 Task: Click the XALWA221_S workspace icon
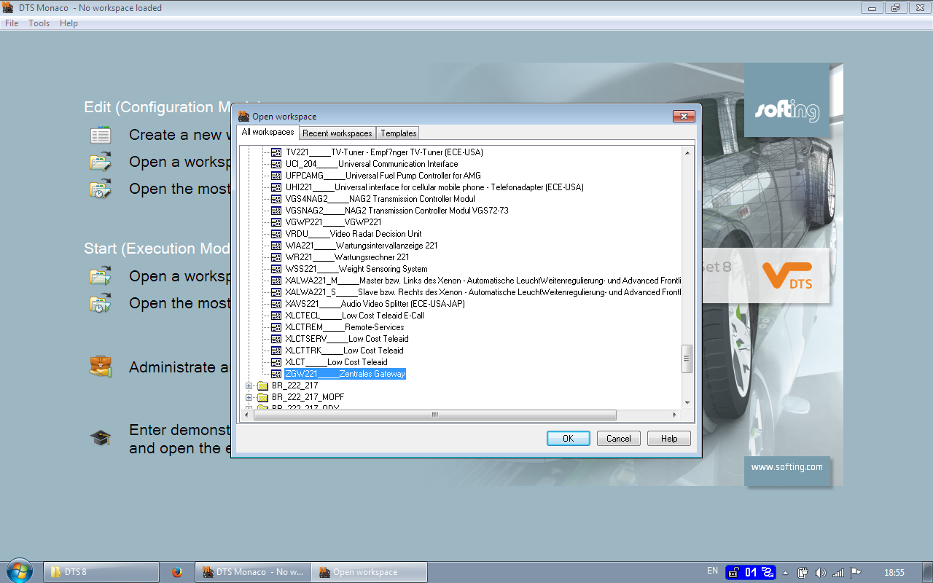(x=276, y=292)
